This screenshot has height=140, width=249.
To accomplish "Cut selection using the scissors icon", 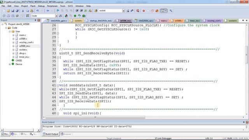I will (x=23, y=11).
